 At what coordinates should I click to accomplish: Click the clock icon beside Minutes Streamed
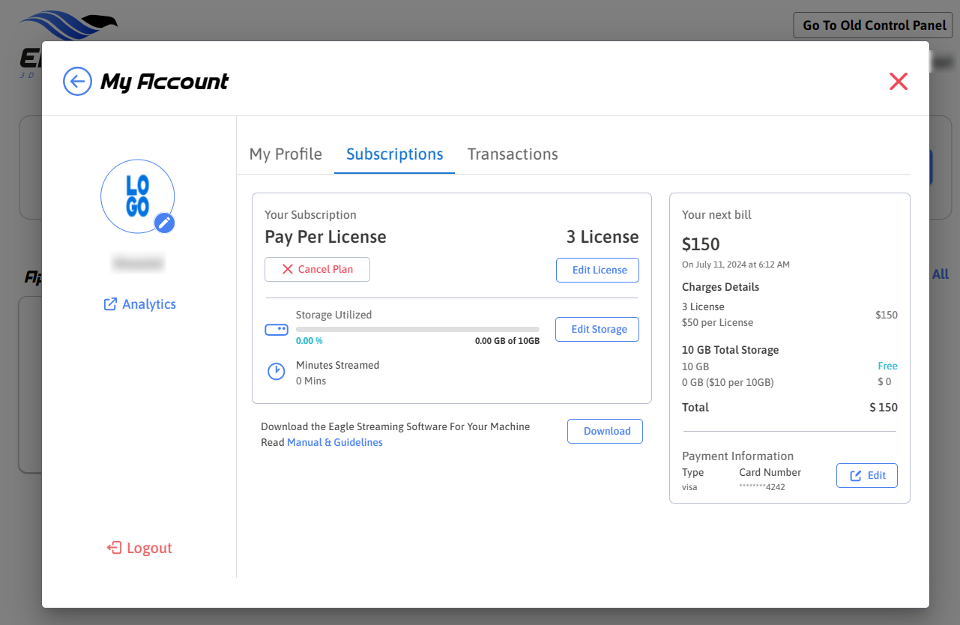click(277, 372)
